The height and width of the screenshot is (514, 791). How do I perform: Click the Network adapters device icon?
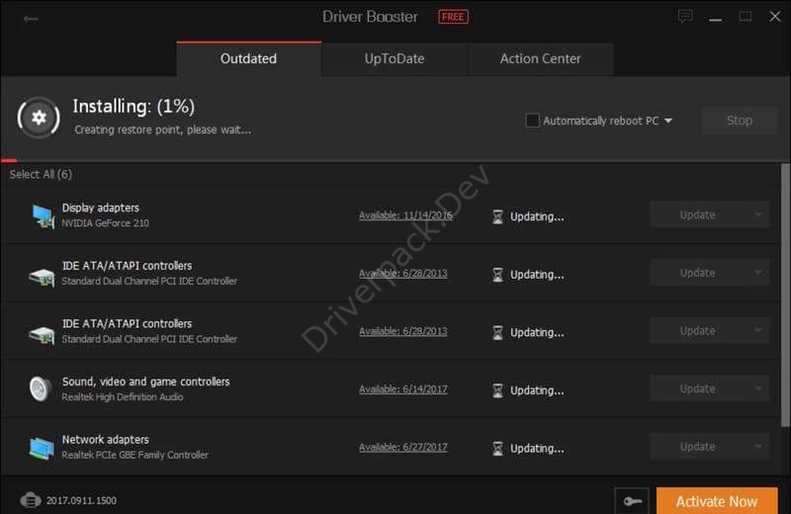tap(42, 448)
